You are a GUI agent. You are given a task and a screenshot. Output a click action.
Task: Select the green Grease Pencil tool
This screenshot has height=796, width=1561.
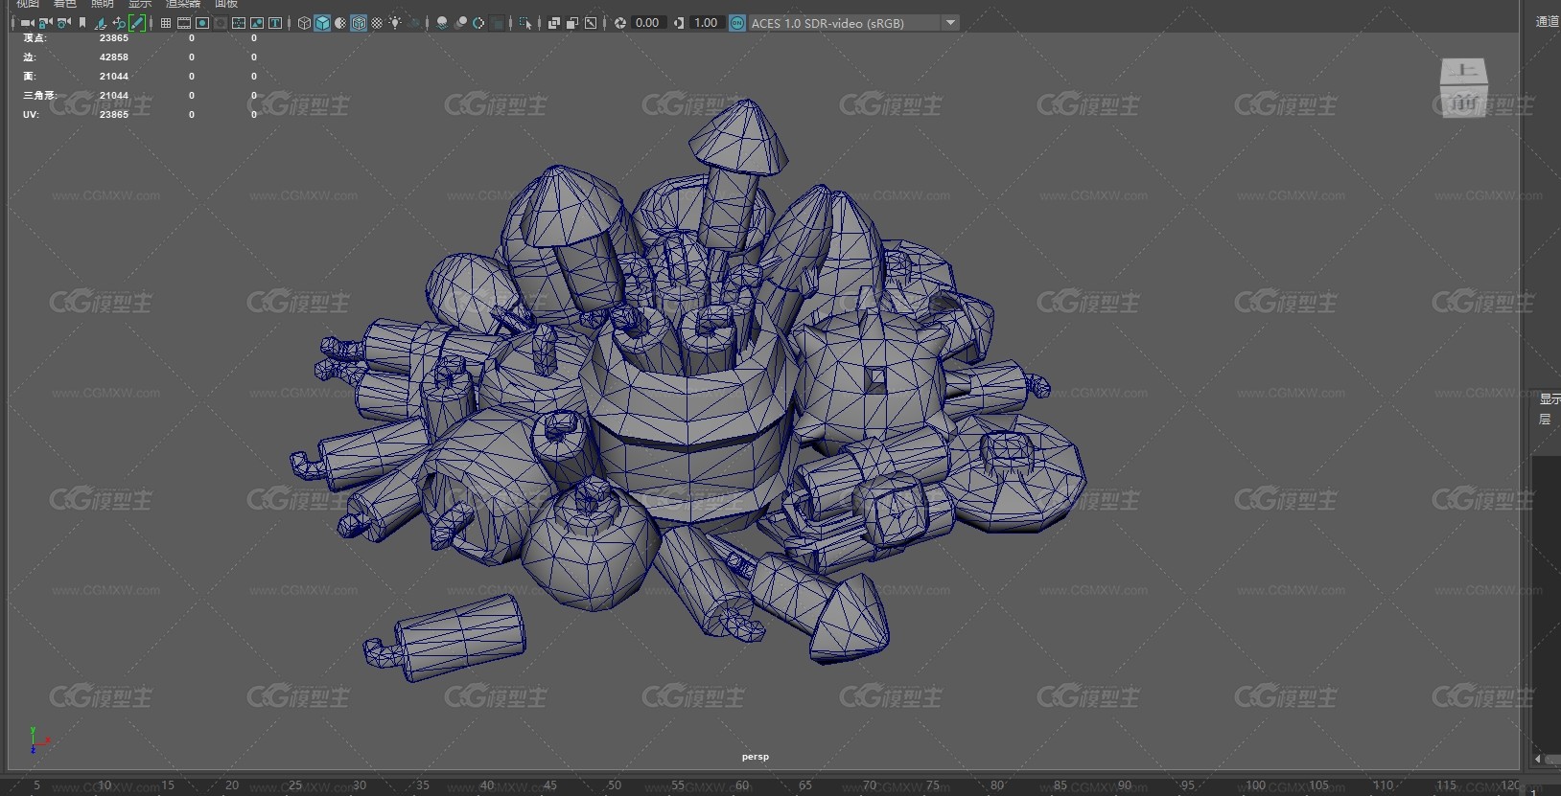137,23
